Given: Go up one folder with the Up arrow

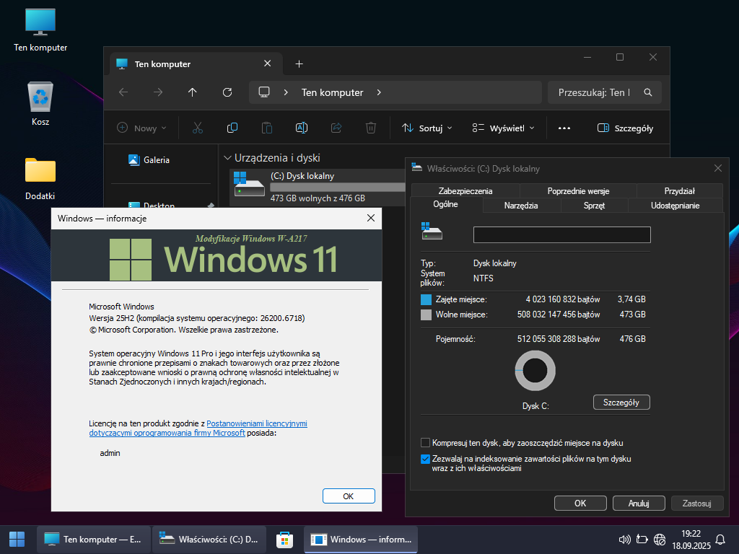Looking at the screenshot, I should coord(192,92).
